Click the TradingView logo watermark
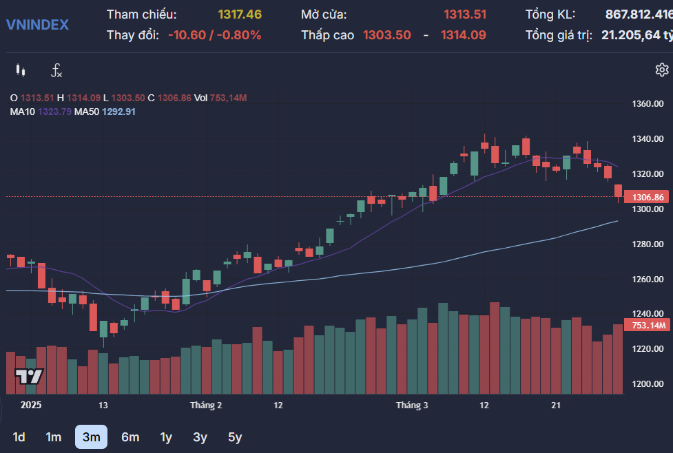 [28, 375]
